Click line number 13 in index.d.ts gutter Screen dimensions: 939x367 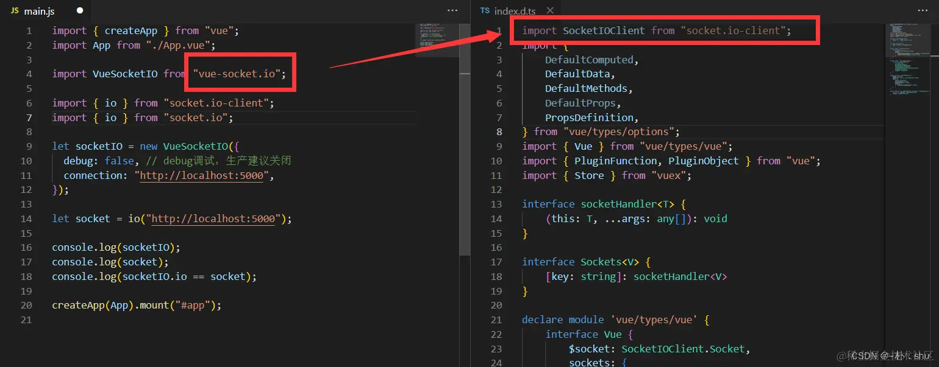[496, 204]
